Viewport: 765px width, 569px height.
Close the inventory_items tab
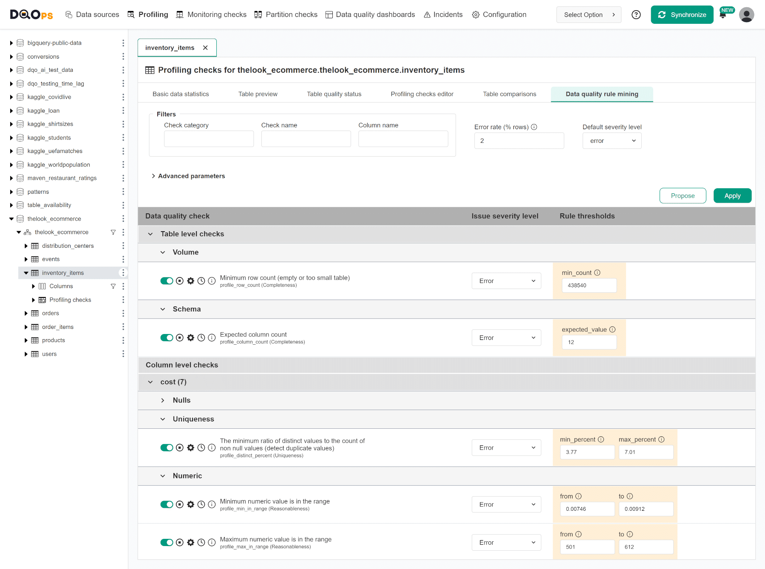point(205,48)
